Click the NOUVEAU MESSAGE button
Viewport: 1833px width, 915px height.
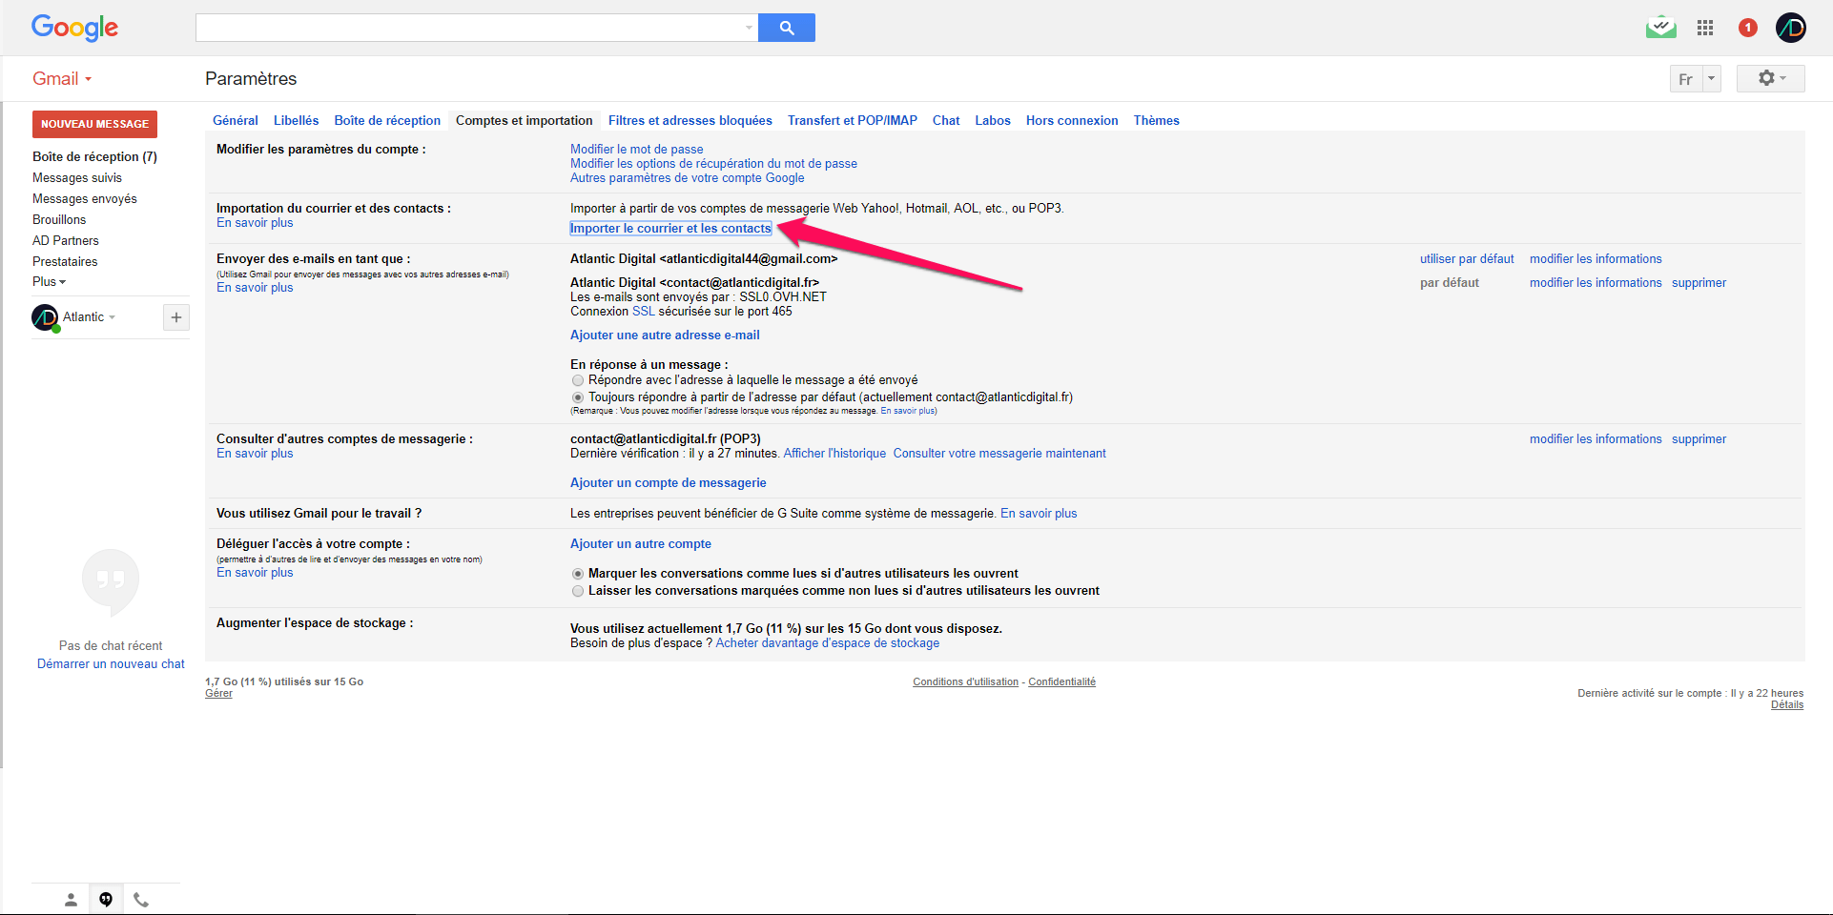click(x=94, y=124)
